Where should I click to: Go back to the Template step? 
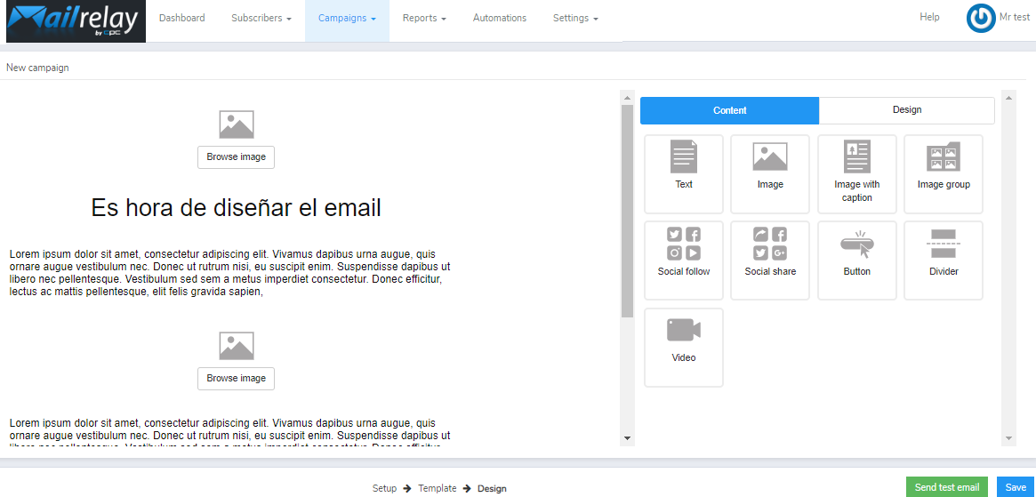(438, 488)
